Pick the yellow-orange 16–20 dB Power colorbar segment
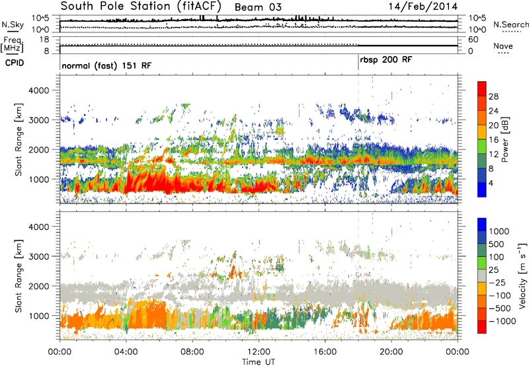The width and height of the screenshot is (529, 366). [x=482, y=132]
